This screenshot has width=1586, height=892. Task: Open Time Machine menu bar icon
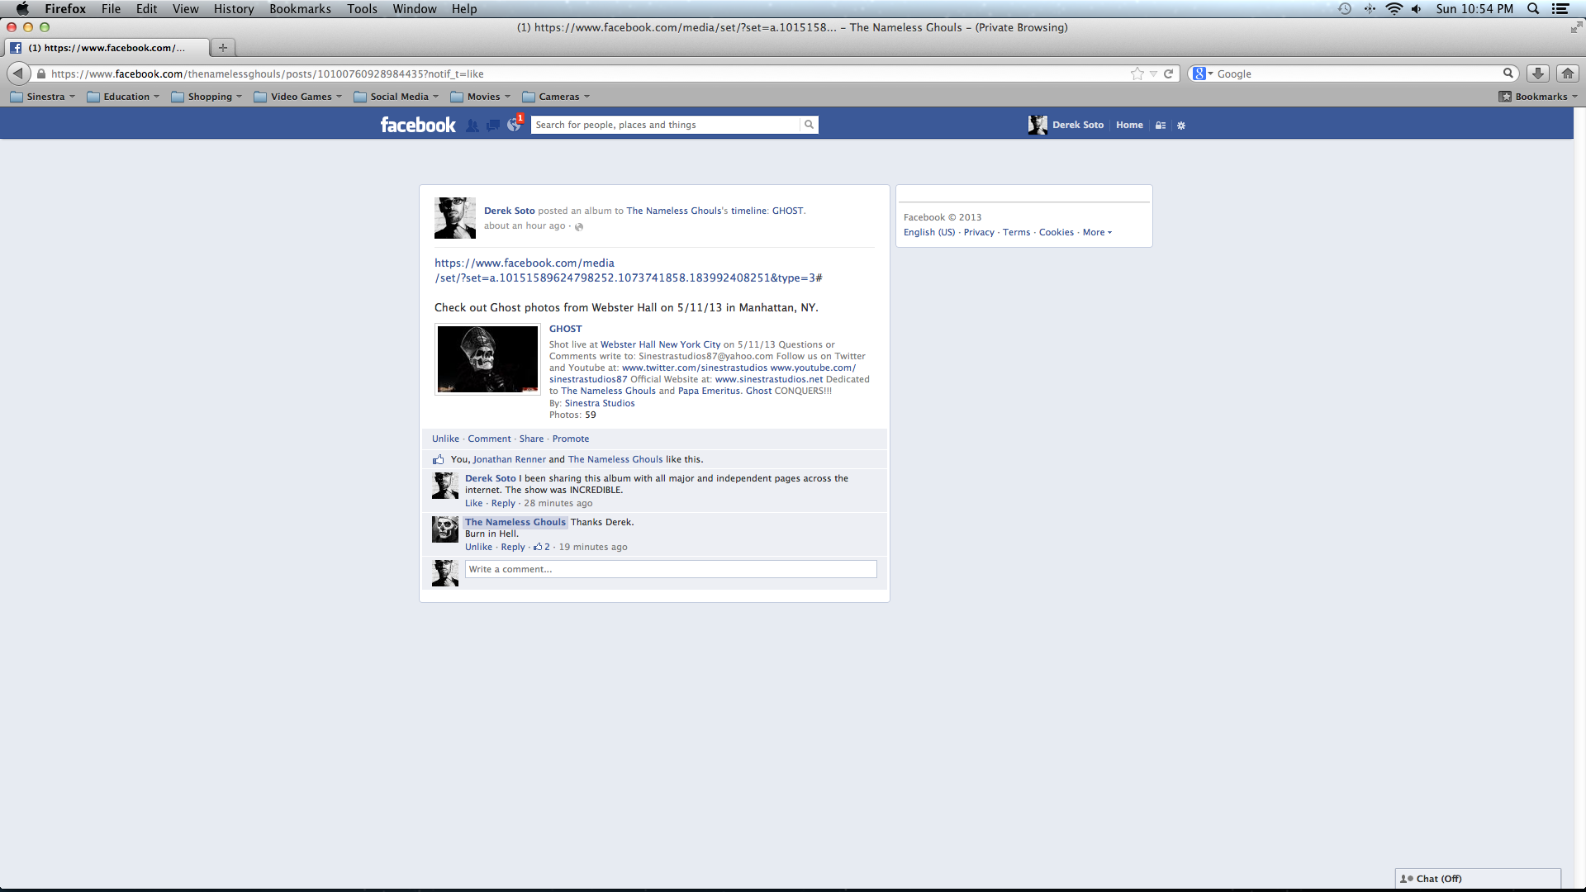1345,9
